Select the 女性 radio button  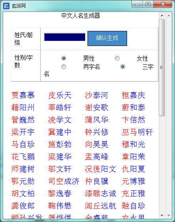coord(117,58)
